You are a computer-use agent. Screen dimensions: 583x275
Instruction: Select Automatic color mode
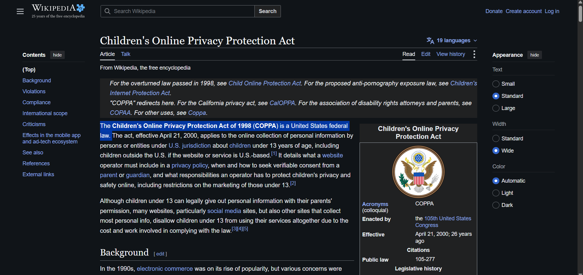point(496,181)
